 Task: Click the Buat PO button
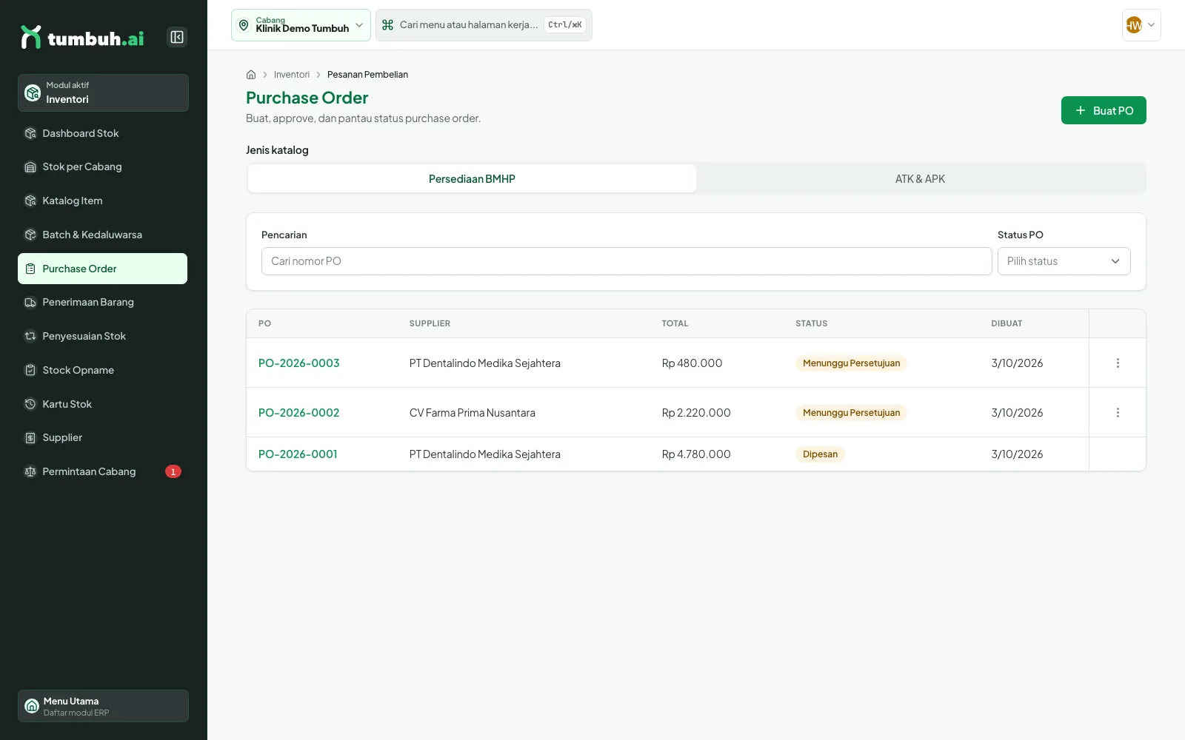[x=1104, y=110]
